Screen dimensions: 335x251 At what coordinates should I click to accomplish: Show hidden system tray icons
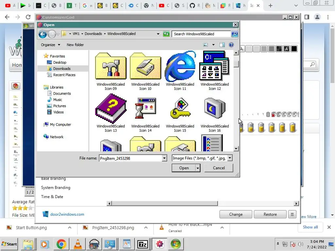[x=278, y=243]
